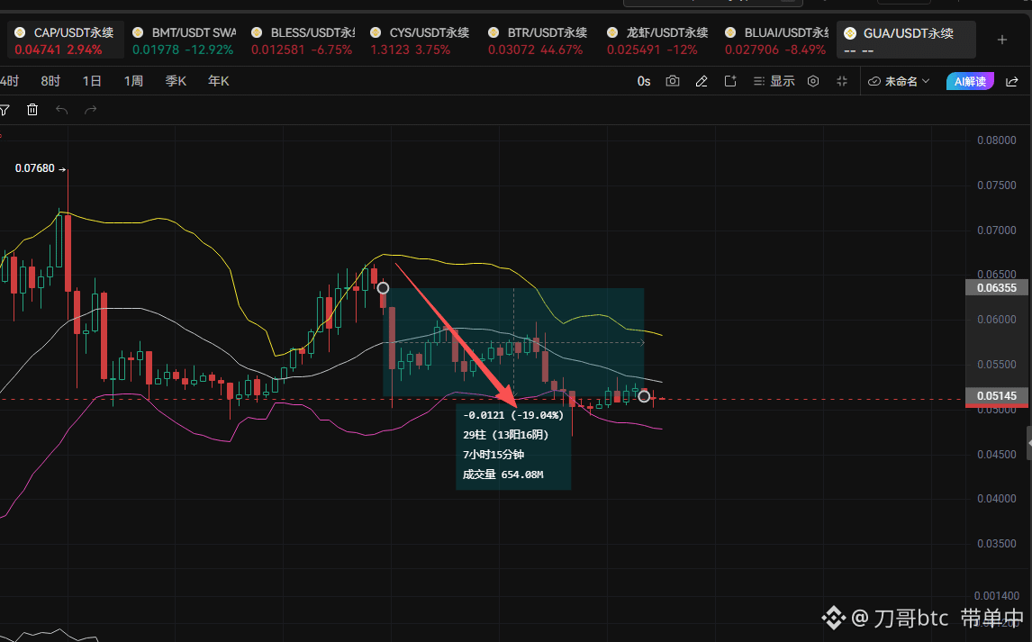Undo the last drawing action

[62, 110]
